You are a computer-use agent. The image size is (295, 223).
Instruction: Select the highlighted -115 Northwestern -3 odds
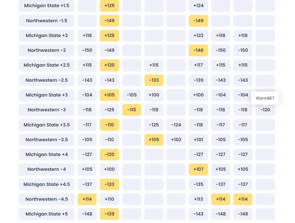click(x=132, y=110)
